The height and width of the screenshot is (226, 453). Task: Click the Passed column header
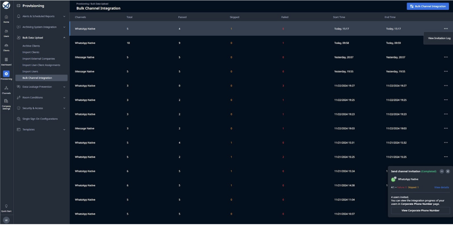tap(182, 17)
